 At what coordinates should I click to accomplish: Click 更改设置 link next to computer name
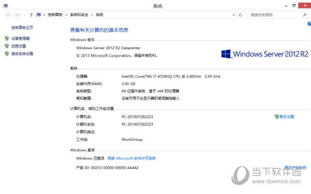(x=287, y=117)
